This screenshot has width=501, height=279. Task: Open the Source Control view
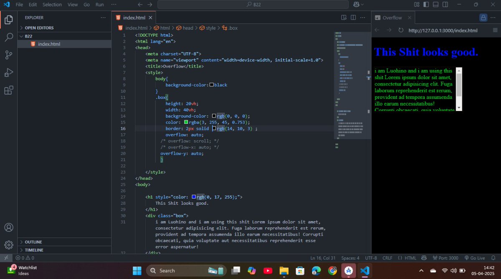(x=8, y=55)
